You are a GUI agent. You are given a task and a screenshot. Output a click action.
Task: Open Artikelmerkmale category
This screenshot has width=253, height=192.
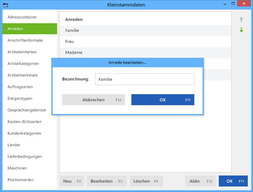27,75
